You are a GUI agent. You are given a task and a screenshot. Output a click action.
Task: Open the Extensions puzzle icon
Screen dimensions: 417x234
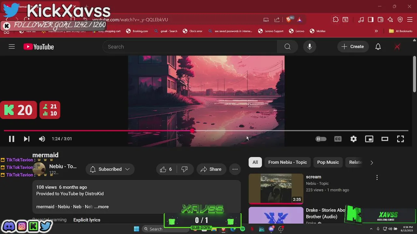click(336, 20)
